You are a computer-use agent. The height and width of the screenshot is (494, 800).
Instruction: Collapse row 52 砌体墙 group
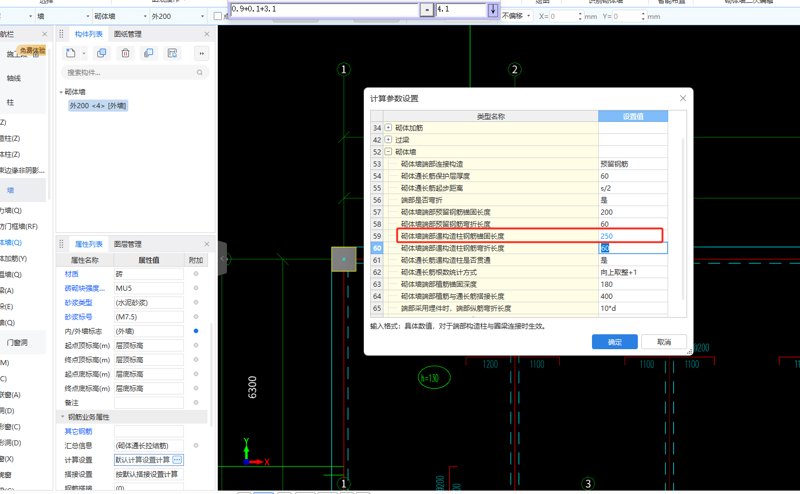coord(388,152)
